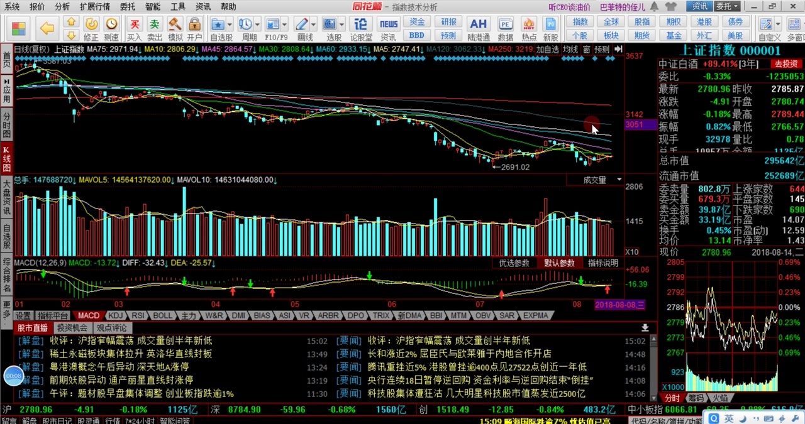Click the 去投资 button
The image size is (805, 424).
(x=786, y=64)
